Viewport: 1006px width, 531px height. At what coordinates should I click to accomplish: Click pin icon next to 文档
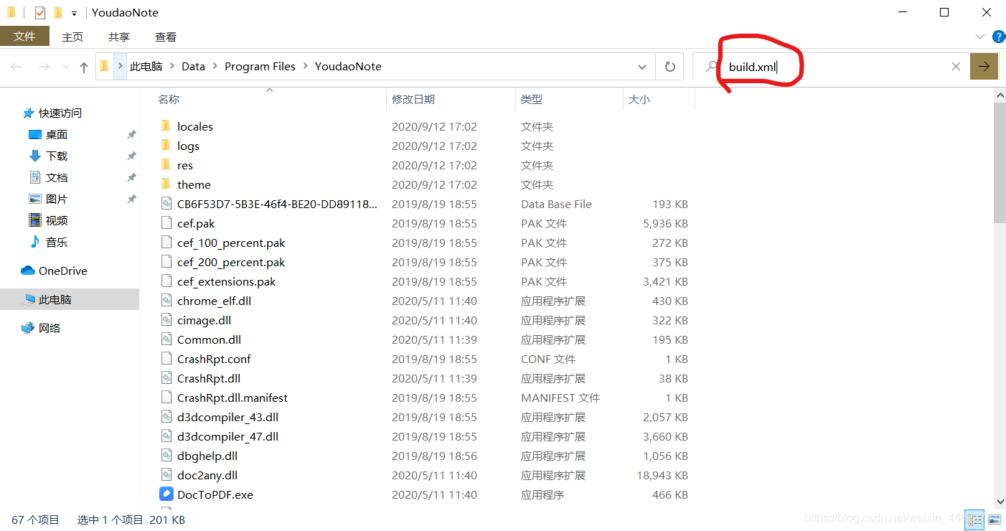click(131, 178)
